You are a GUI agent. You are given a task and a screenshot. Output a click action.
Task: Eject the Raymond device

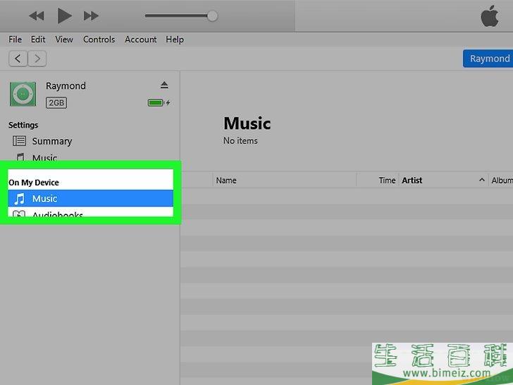[164, 85]
